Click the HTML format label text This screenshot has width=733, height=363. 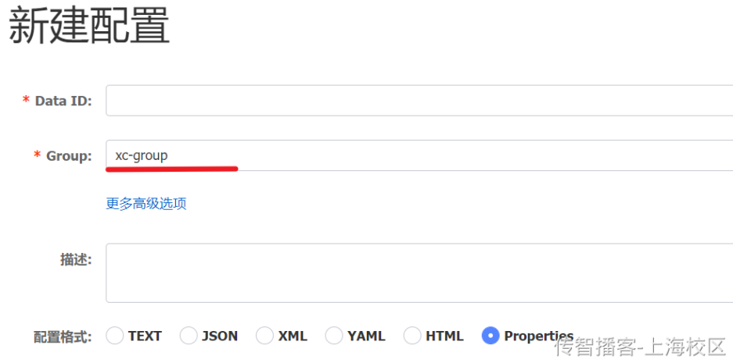click(444, 336)
